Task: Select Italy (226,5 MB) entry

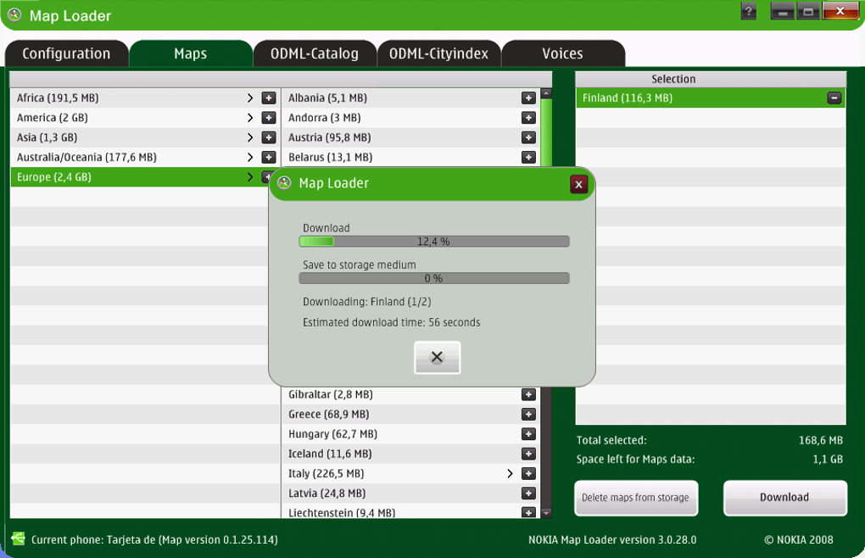Action: pos(411,474)
